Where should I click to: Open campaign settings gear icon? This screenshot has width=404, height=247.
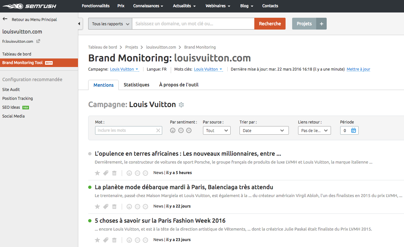click(x=181, y=105)
